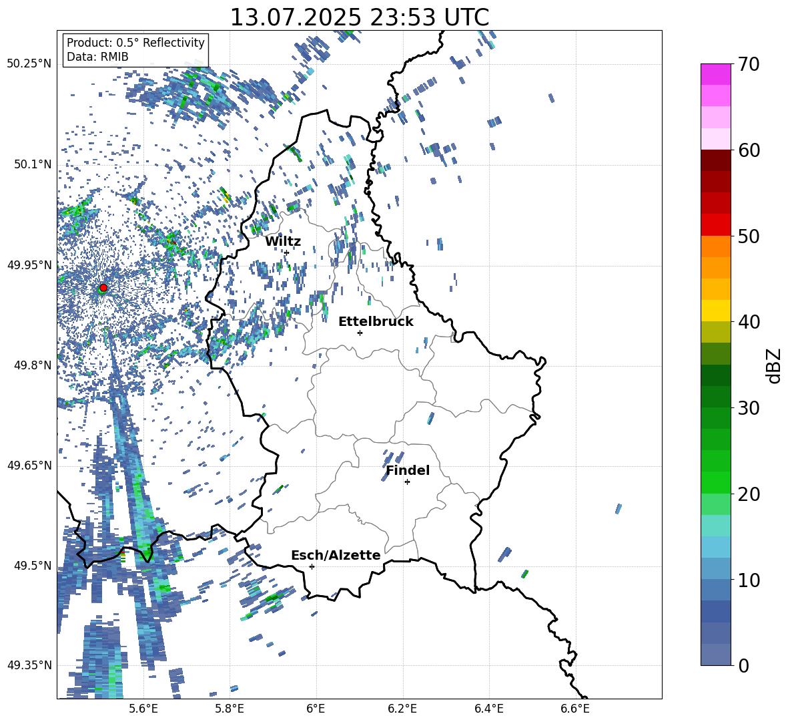Click the Findel station cross marker
The width and height of the screenshot is (790, 722).
pyautogui.click(x=407, y=482)
